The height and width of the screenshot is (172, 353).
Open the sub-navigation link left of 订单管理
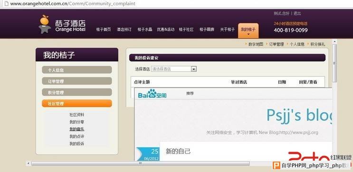pyautogui.click(x=256, y=44)
